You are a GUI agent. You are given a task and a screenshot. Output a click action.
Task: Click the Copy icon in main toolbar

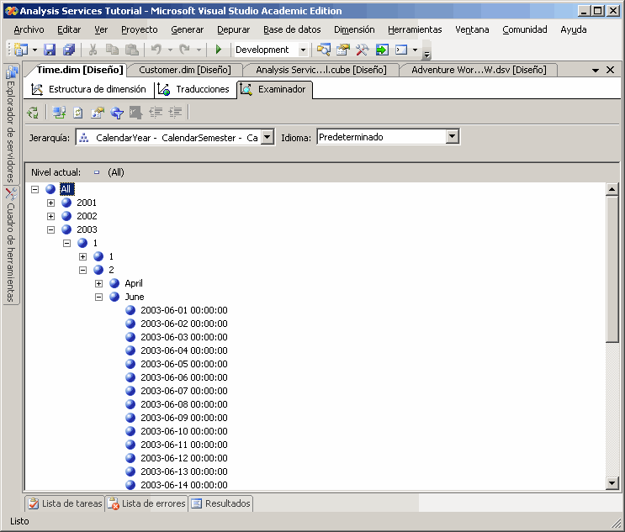[x=112, y=50]
